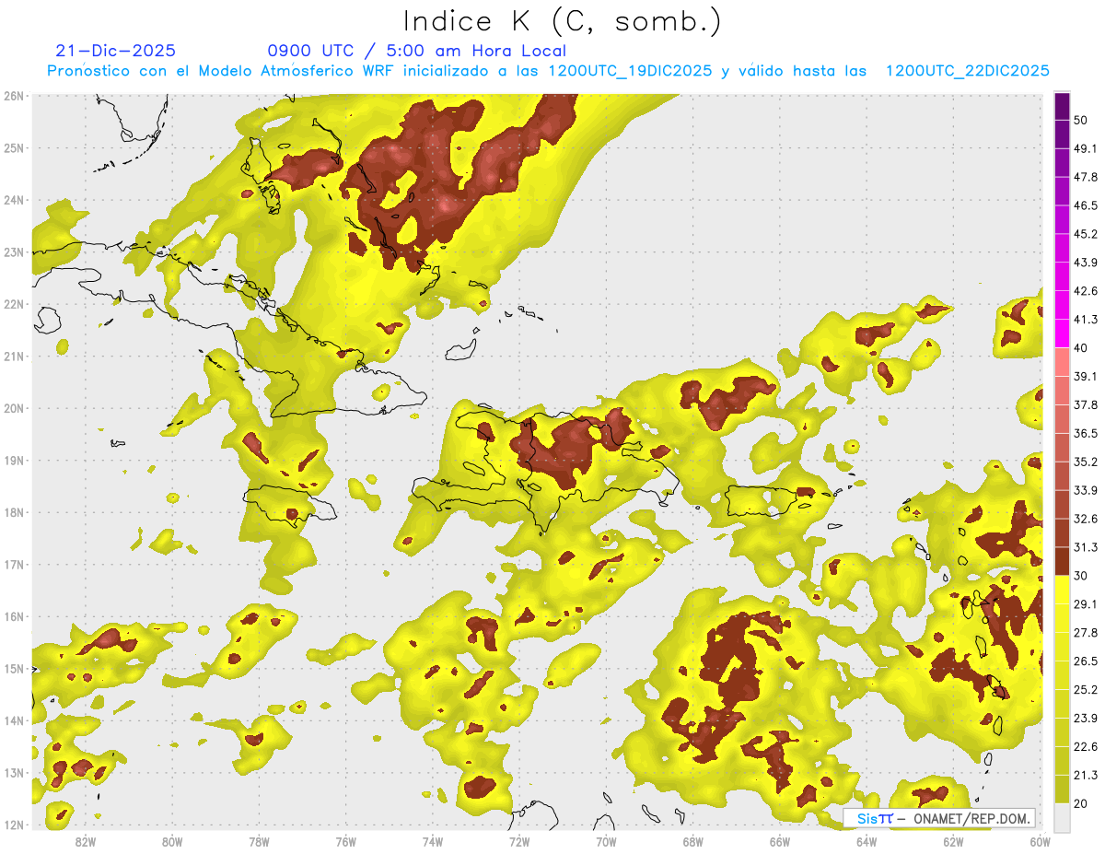The height and width of the screenshot is (854, 1105).
Task: Click the longitude label '82W'
Action: (85, 842)
